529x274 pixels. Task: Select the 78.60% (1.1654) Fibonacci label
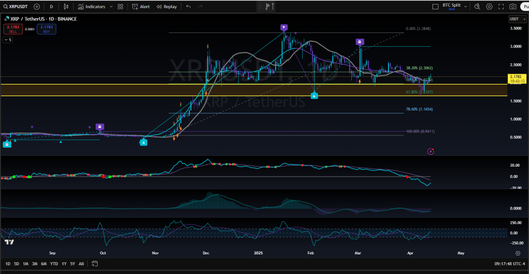coord(419,109)
